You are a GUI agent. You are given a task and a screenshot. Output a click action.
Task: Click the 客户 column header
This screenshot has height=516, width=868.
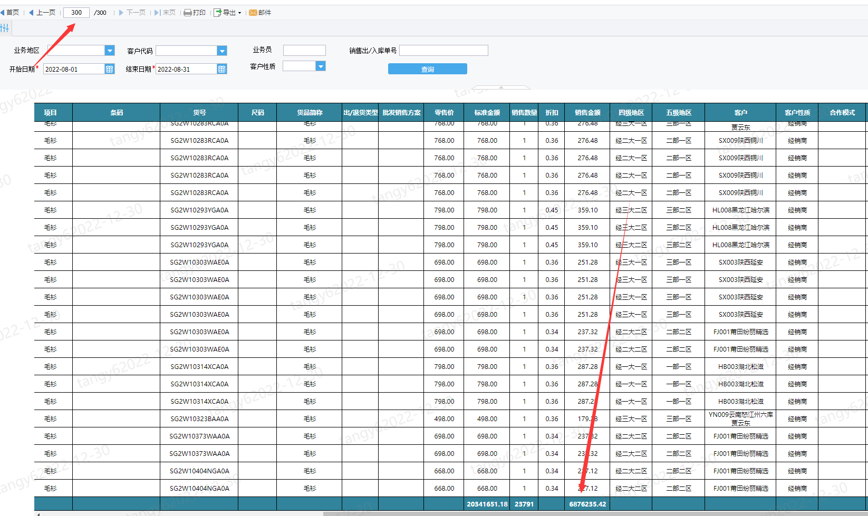tap(740, 112)
